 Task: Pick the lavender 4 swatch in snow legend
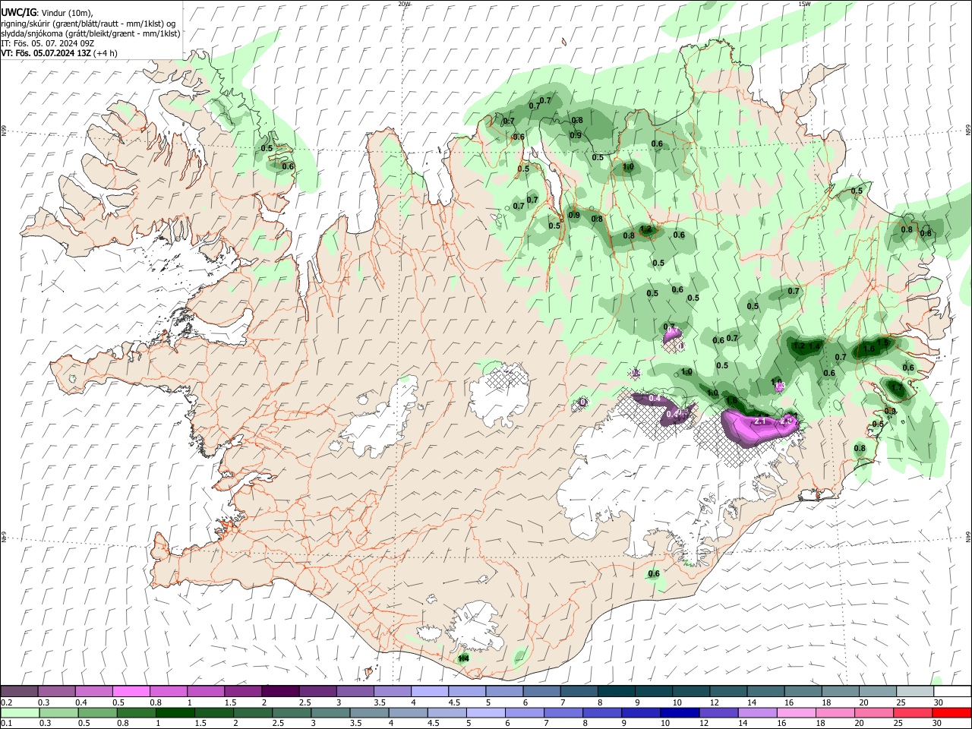[430, 691]
